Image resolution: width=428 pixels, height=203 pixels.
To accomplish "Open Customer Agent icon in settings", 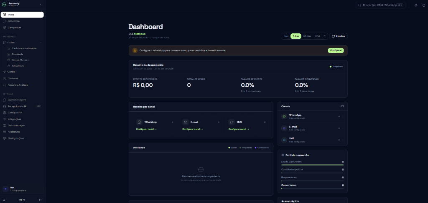I will (x=4, y=100).
